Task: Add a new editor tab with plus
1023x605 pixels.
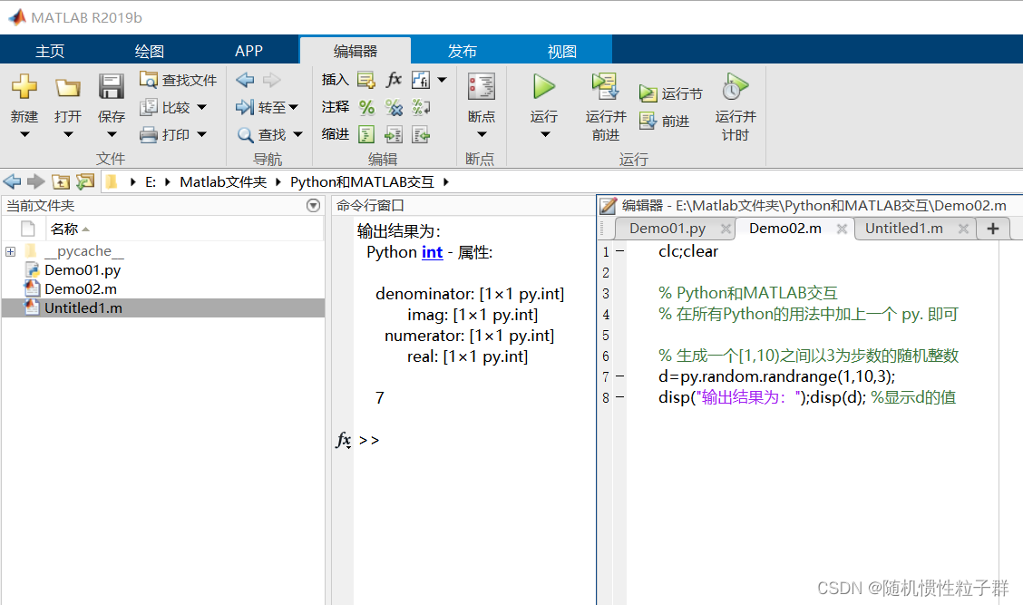Action: point(993,229)
